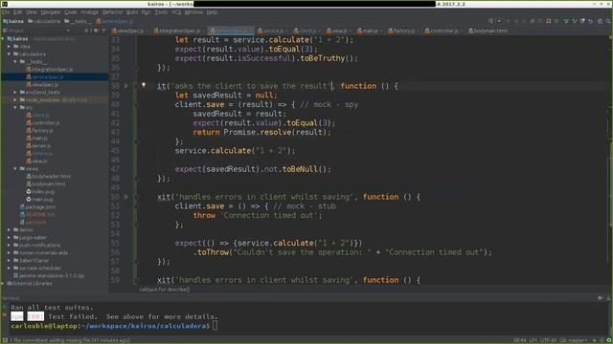
Task: Open the Help menu
Action: [212, 12]
